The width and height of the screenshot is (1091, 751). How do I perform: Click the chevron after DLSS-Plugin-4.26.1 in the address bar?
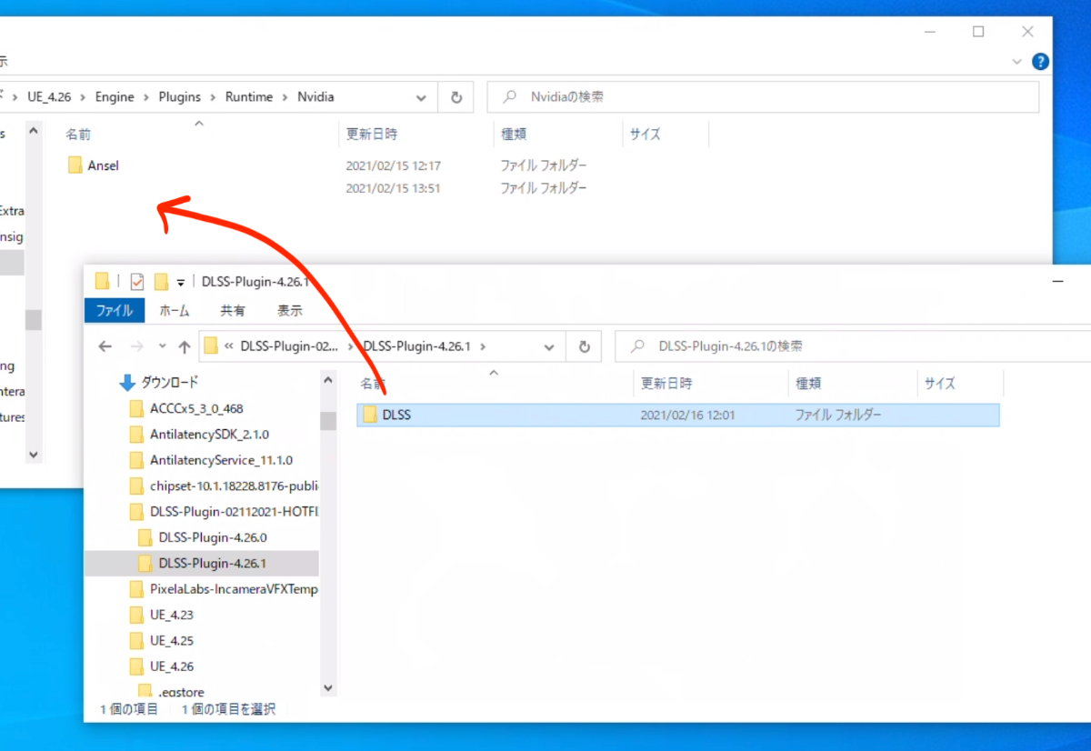coord(484,346)
